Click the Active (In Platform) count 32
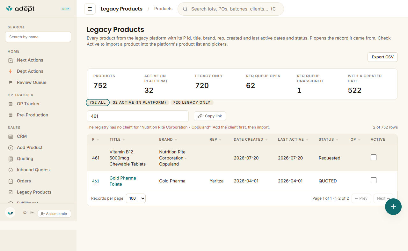Viewport: 408px width, 251px height. [x=149, y=91]
